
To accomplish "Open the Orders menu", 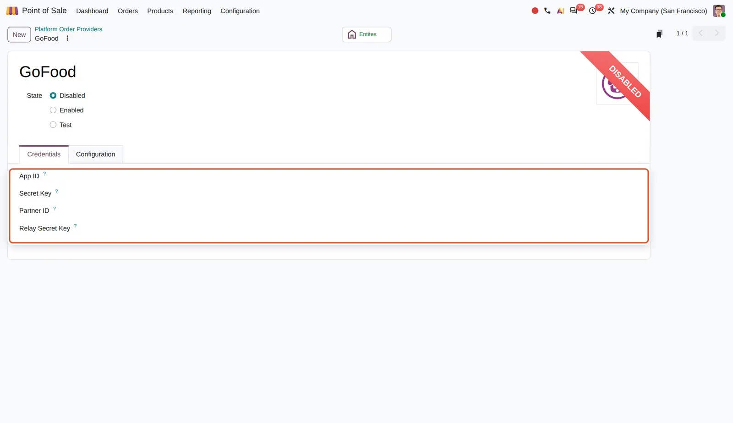I will 128,11.
